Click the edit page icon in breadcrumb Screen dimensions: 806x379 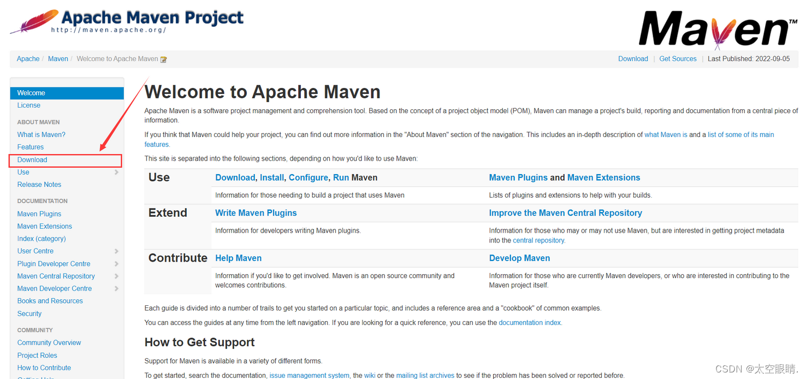[x=163, y=60]
